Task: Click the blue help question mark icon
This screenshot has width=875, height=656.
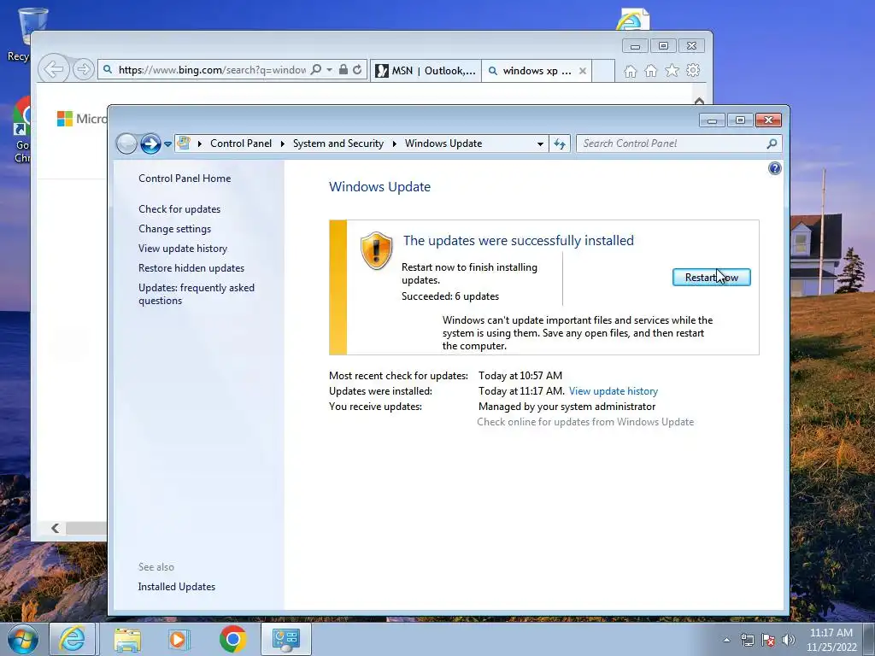Action: (774, 168)
